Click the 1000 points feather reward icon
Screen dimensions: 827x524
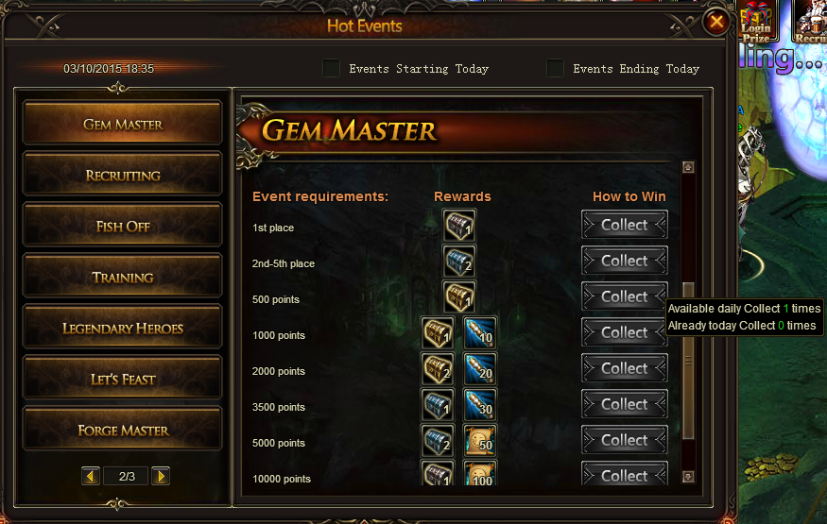point(480,333)
